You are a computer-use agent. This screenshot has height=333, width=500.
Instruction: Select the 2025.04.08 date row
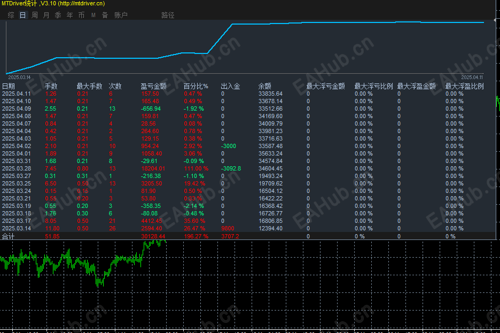tap(16, 116)
